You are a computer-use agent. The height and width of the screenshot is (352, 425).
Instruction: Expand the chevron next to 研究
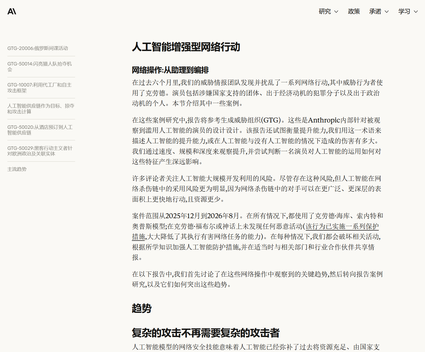[336, 12]
